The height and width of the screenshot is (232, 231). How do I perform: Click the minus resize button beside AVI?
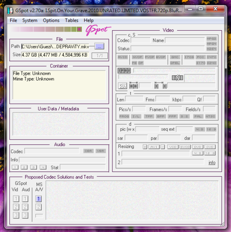(x=163, y=147)
